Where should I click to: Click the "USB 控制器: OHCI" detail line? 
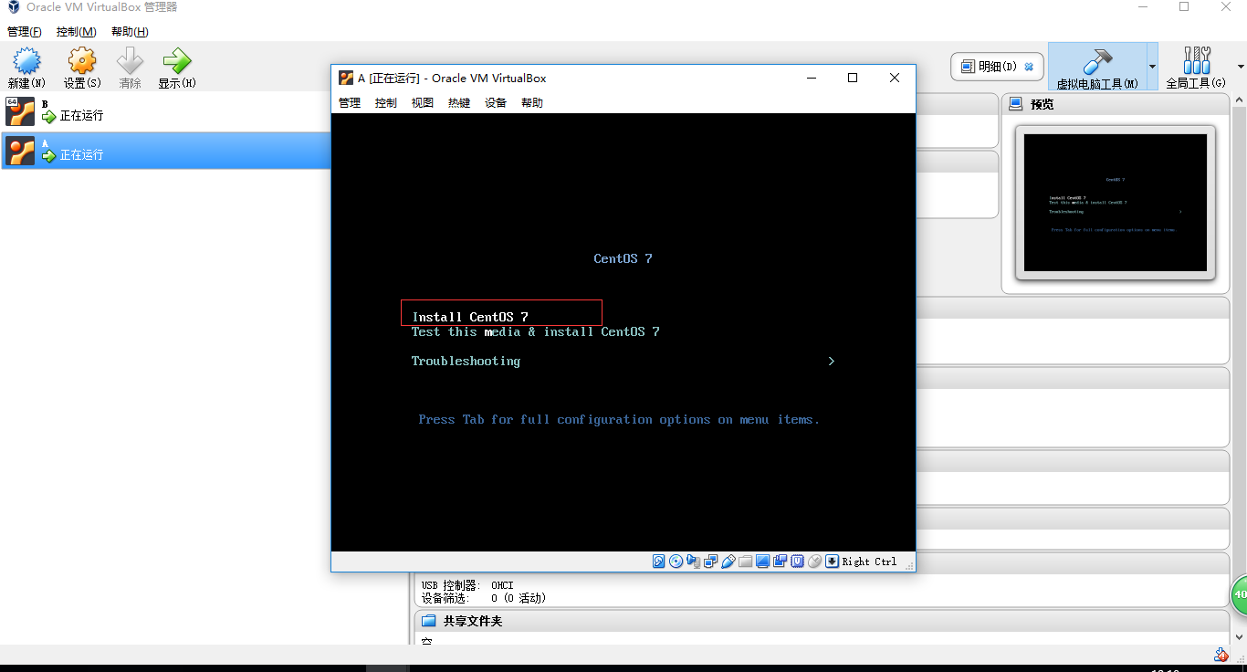[x=467, y=585]
